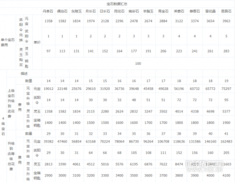Select the 丹泉石 column header
235x182 pixels.
pos(48,11)
